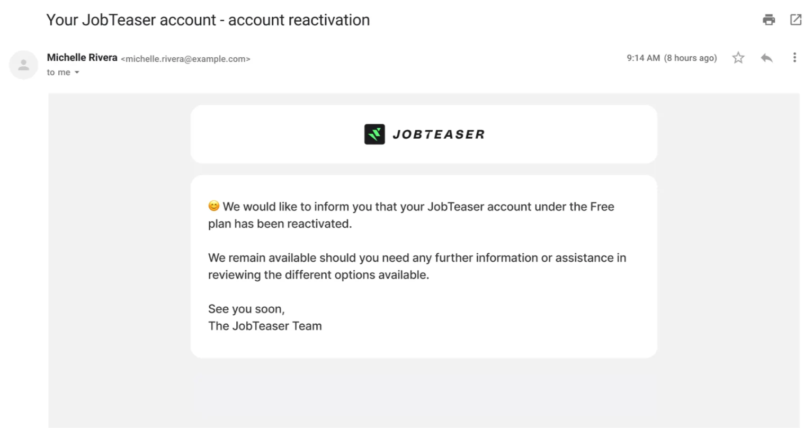Open the email in a new window
The width and height of the screenshot is (804, 428).
coord(796,20)
